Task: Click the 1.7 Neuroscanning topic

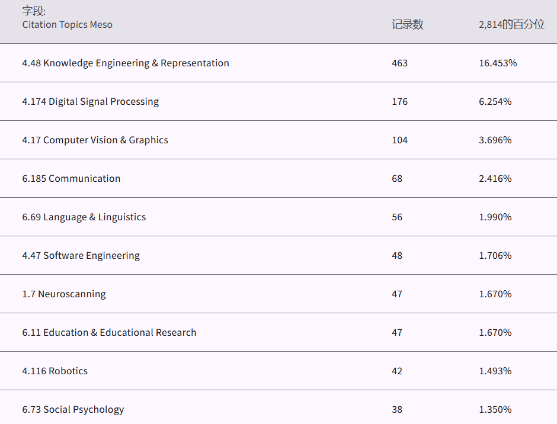Action: [64, 294]
